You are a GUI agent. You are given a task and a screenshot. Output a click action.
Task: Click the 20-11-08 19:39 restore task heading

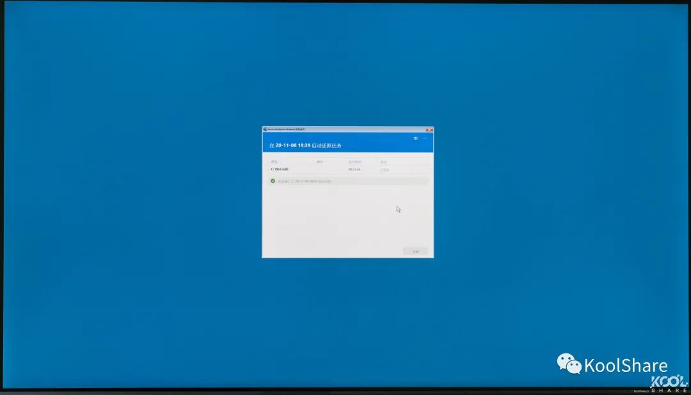(x=305, y=145)
